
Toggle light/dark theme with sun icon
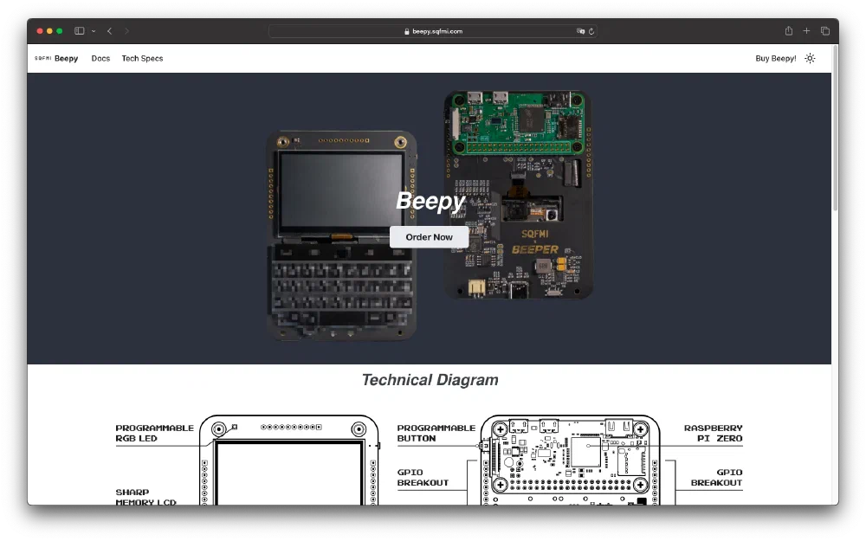point(810,59)
